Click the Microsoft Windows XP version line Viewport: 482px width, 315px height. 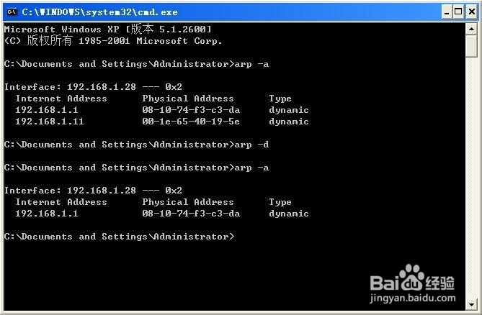pyautogui.click(x=108, y=29)
